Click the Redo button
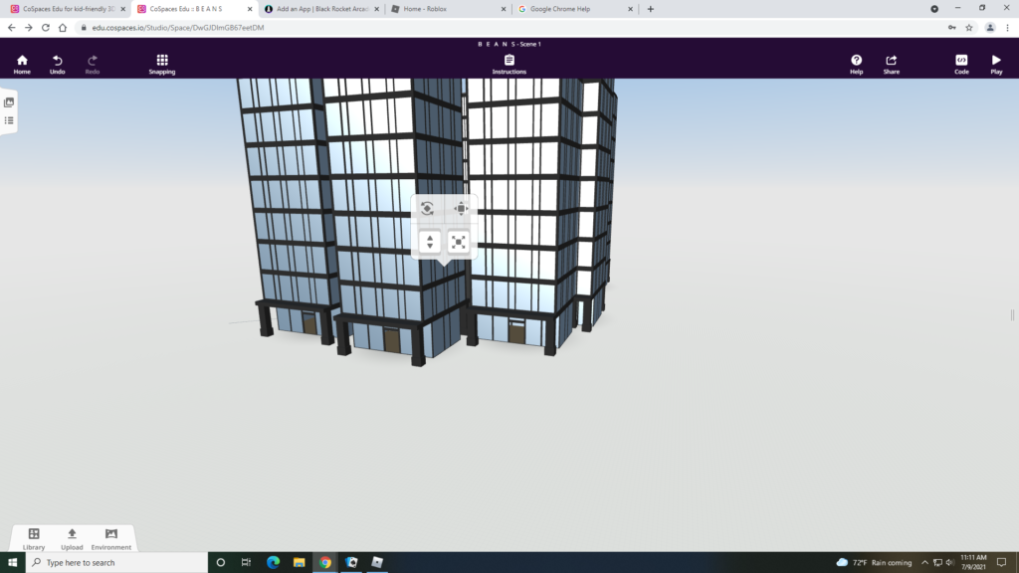 tap(93, 64)
